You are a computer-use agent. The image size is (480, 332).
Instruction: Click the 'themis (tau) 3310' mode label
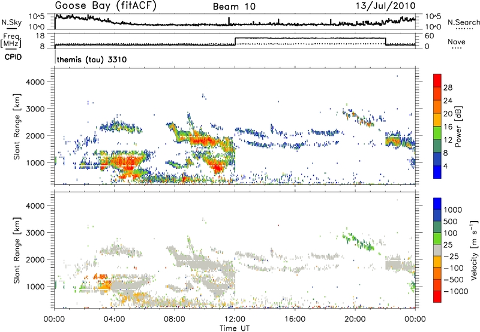(x=92, y=59)
